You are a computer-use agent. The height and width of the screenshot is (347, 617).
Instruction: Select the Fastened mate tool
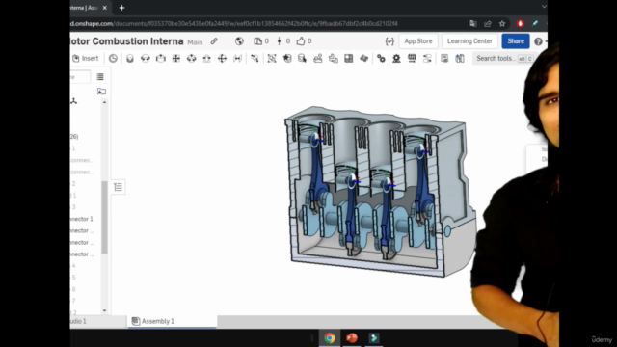(130, 58)
